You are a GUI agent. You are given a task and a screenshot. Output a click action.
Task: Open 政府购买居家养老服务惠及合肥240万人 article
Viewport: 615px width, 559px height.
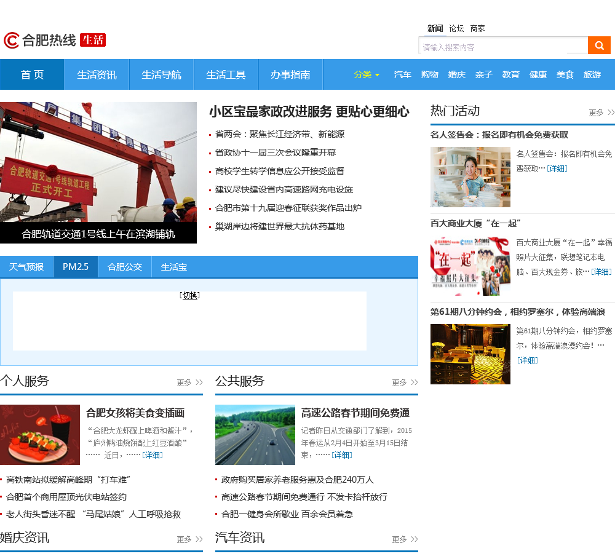click(298, 480)
